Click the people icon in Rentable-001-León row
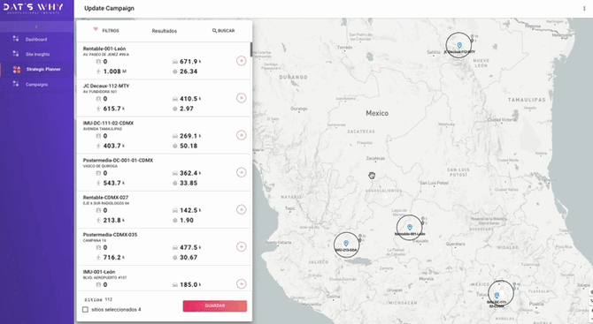Viewport: 593px width, 324px height. pyautogui.click(x=98, y=62)
